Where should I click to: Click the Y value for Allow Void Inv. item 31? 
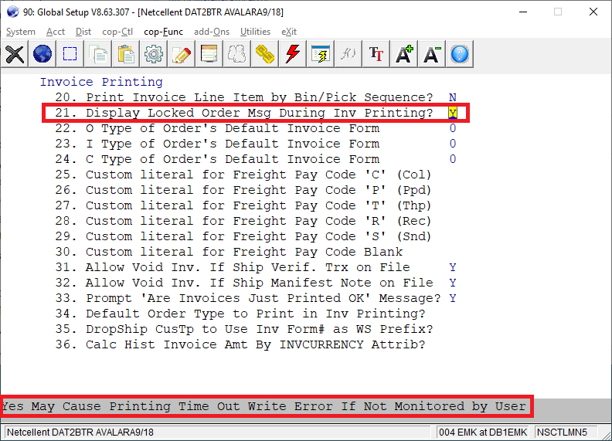point(453,267)
